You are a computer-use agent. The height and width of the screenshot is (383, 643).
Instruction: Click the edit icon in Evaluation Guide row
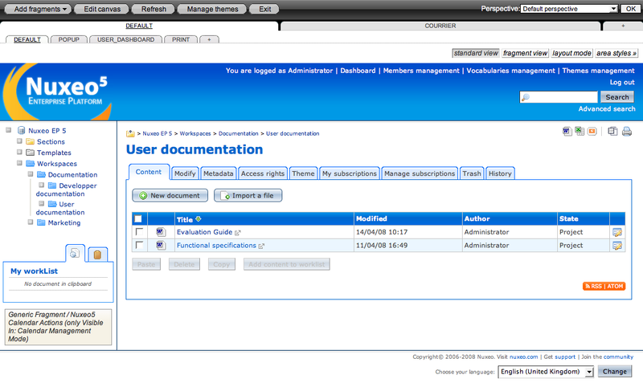point(617,232)
